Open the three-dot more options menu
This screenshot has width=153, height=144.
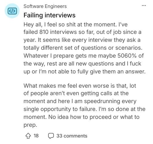(x=144, y=6)
